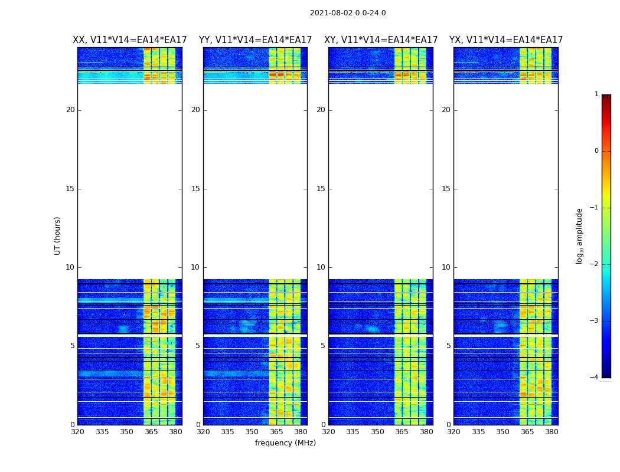Viewport: 620px width, 472px height.
Task: Click the XX spectrogram plot
Action: coord(130,236)
